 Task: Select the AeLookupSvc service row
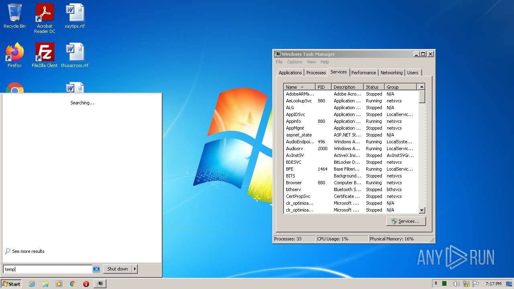[351, 101]
